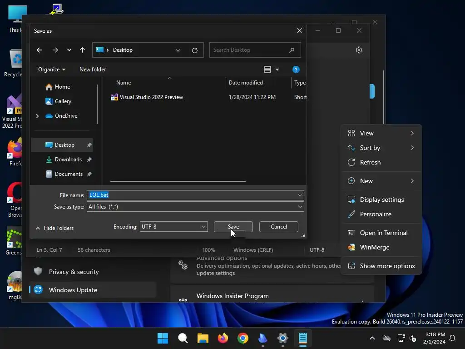Image resolution: width=465 pixels, height=349 pixels.
Task: Choose Refresh in context menu
Action: [x=381, y=162]
